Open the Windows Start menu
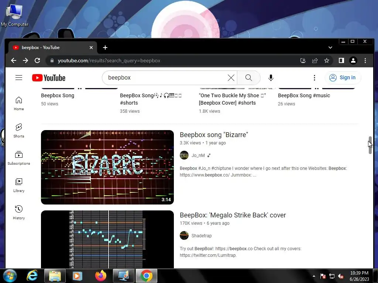378x283 pixels. [9, 276]
